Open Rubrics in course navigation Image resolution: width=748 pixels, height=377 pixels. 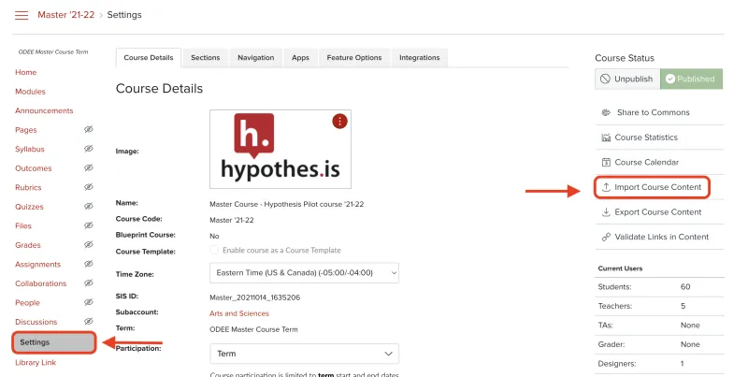click(x=28, y=187)
